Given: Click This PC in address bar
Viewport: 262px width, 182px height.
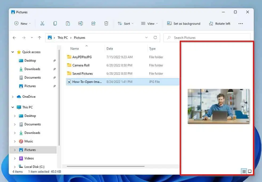Looking at the screenshot, I should tap(63, 38).
